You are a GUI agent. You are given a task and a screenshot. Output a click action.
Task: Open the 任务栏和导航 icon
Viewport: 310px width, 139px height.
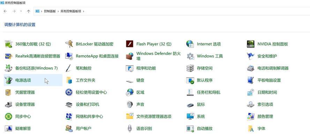point(190,92)
